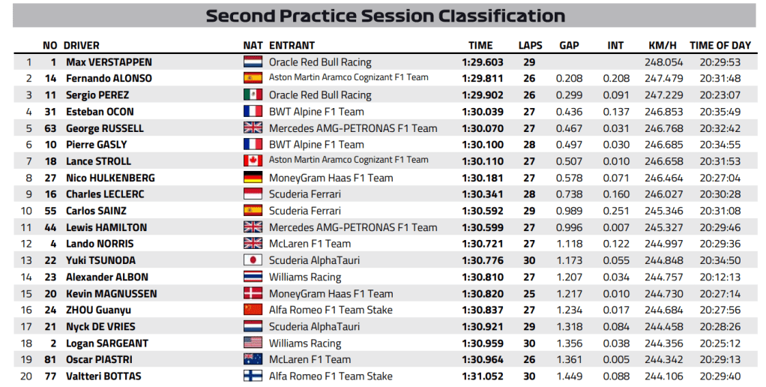Screen dimensions: 766x387
Task: Select the Australian flag next to Oscar Piastri
Action: pyautogui.click(x=253, y=359)
